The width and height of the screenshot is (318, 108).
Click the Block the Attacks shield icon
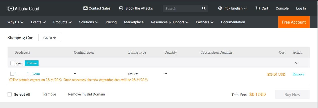pyautogui.click(x=121, y=8)
